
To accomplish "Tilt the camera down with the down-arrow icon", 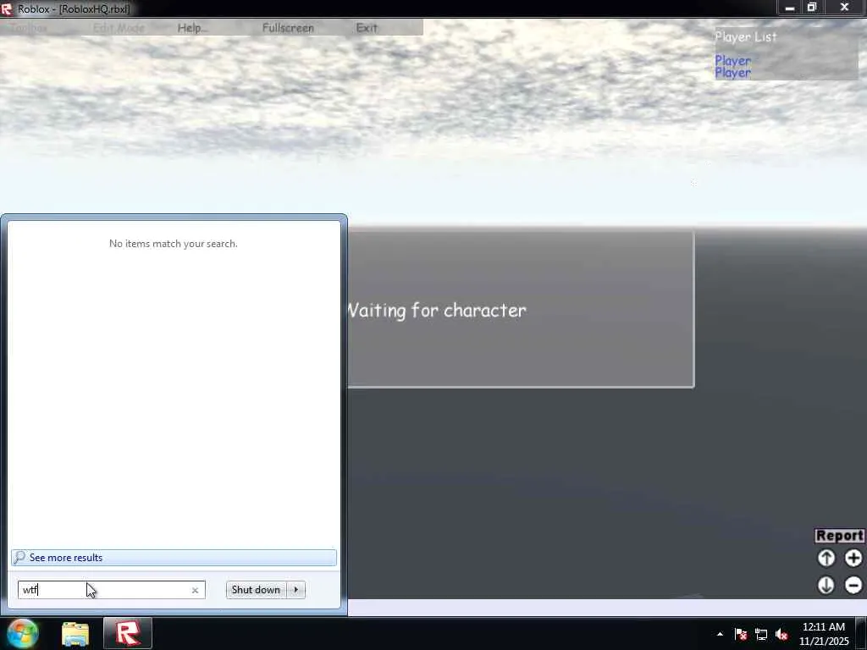I will 826,585.
